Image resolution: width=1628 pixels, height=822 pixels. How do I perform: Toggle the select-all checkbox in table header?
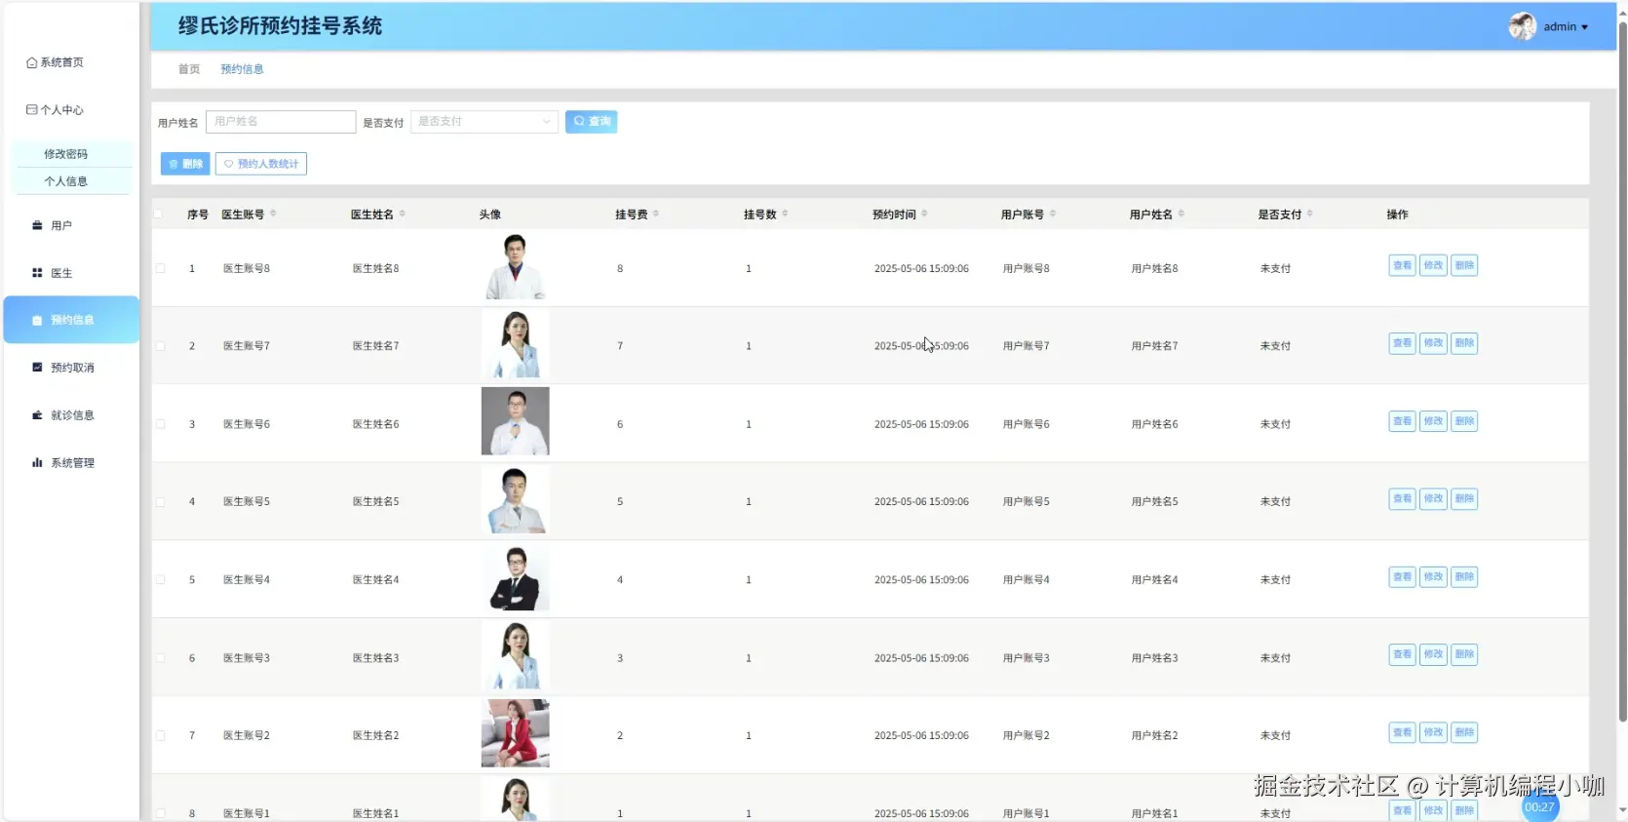click(158, 214)
